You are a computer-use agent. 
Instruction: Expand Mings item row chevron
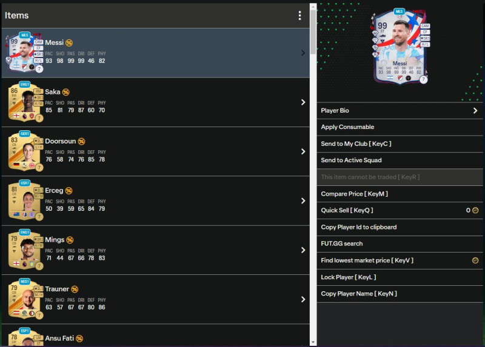(x=303, y=250)
